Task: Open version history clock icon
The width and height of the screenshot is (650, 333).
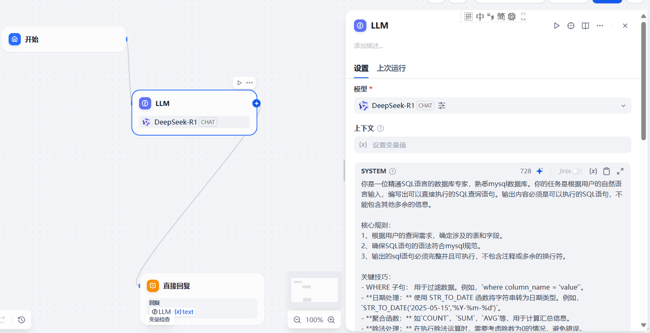Action: [x=21, y=320]
